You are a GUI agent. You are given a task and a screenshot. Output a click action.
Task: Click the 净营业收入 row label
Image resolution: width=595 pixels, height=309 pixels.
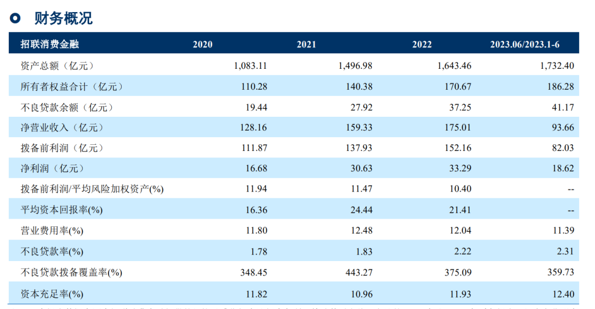coord(61,128)
